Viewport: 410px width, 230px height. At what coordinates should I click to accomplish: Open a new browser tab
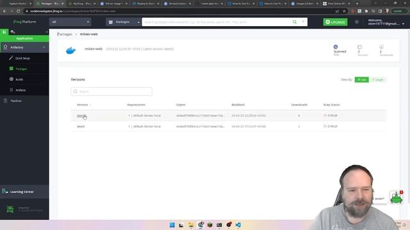coord(357,4)
